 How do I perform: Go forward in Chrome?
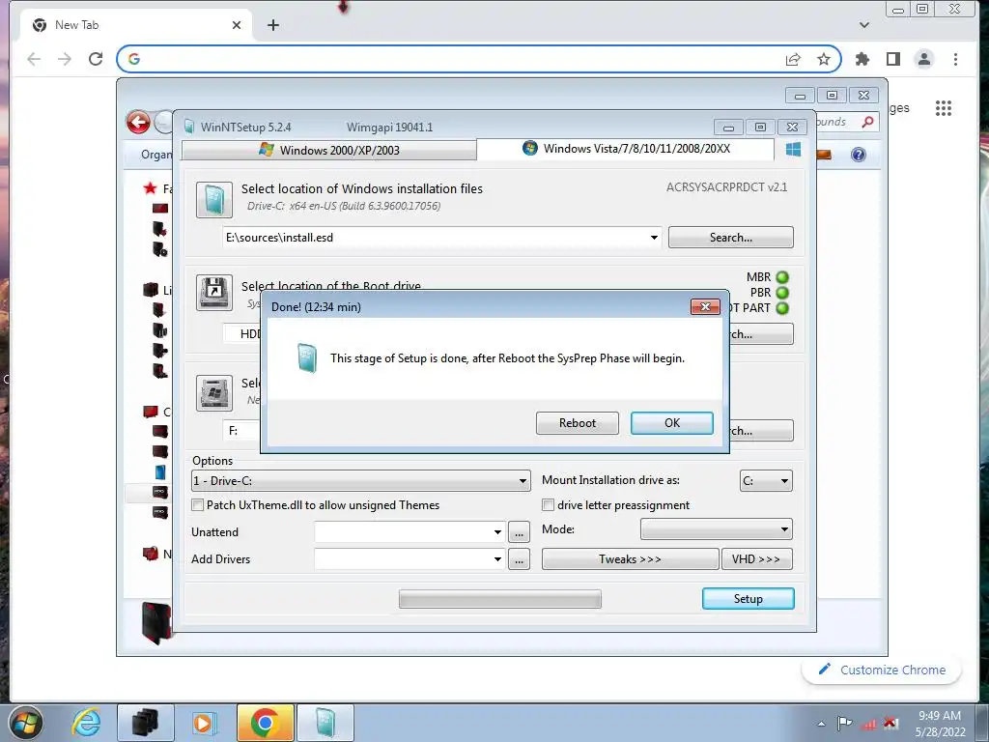pyautogui.click(x=65, y=59)
